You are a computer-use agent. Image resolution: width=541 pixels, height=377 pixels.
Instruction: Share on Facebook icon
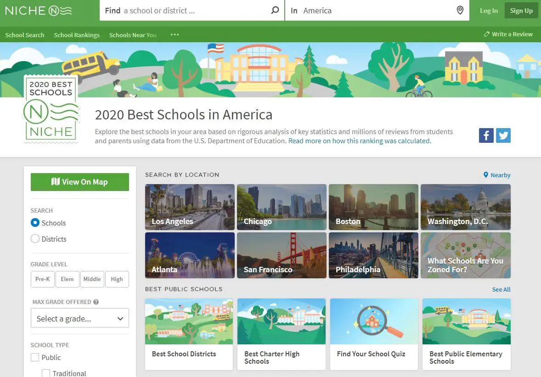pos(486,135)
